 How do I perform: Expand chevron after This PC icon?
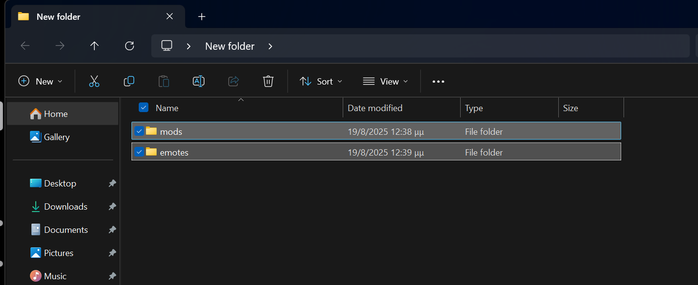click(189, 46)
